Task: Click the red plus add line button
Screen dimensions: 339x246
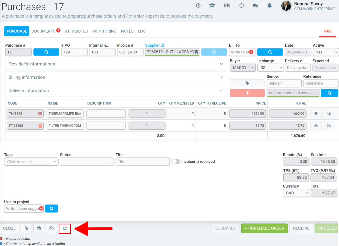Action: [247, 93]
